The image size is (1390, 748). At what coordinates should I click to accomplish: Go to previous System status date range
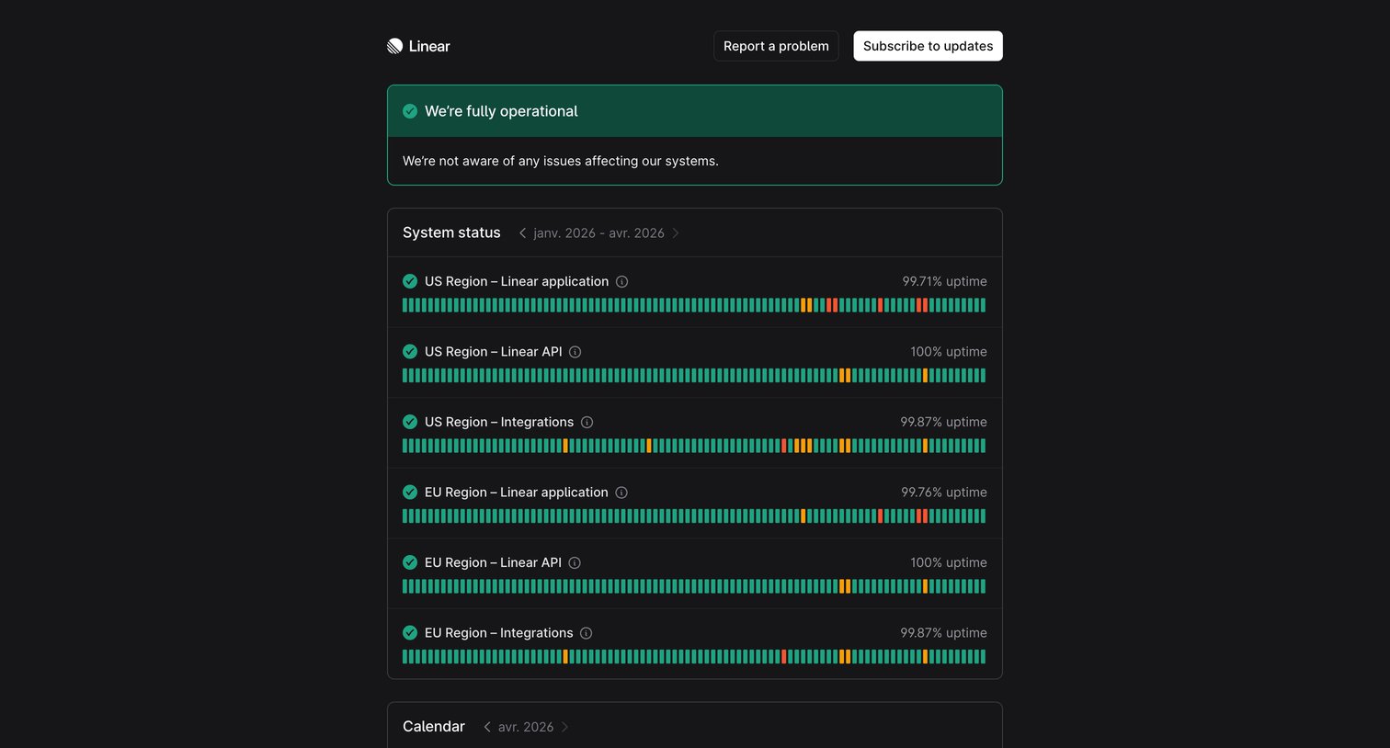point(522,233)
